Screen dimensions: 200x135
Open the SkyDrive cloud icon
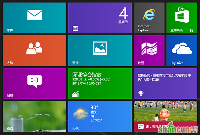point(182,48)
